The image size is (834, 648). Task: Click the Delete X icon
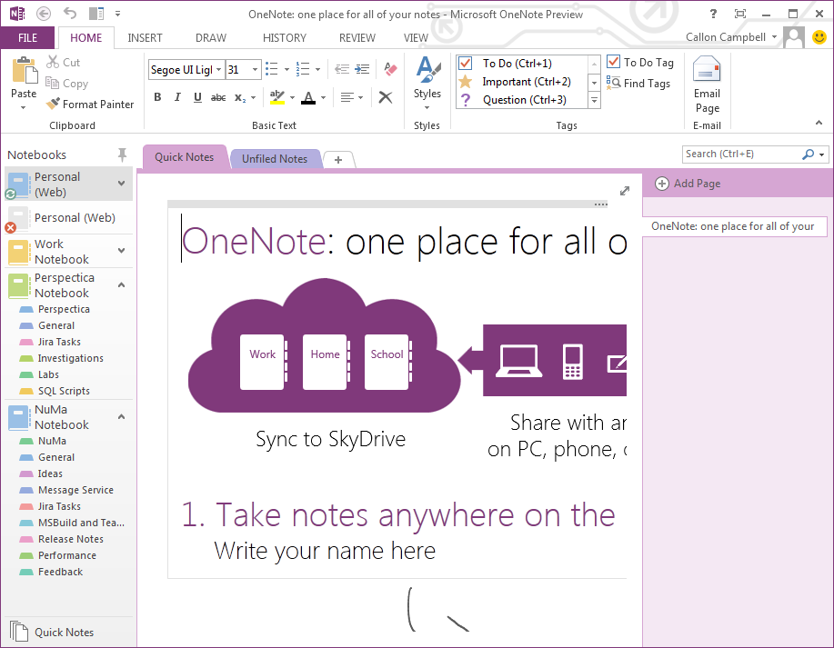tap(386, 97)
